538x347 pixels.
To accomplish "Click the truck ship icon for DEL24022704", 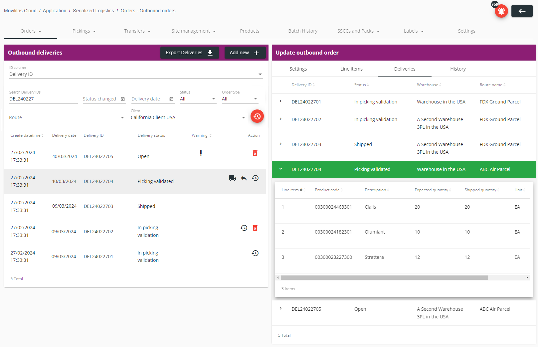I will (x=232, y=178).
